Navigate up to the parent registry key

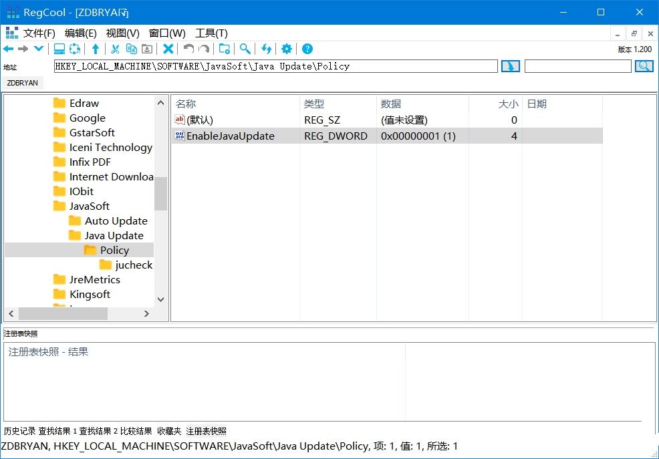point(96,49)
